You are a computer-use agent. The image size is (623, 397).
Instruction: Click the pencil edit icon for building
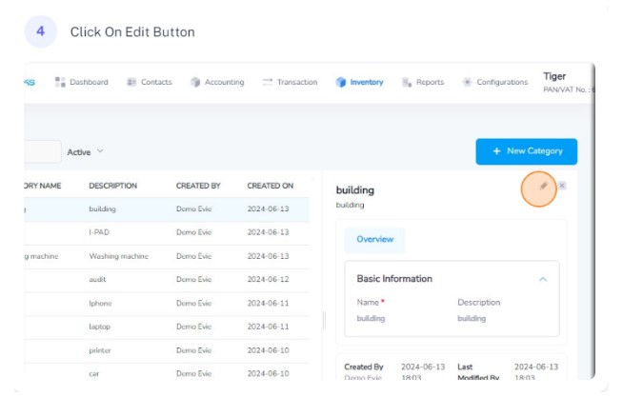[543, 187]
